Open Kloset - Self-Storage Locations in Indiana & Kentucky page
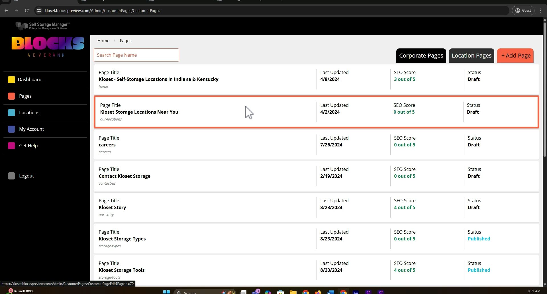547x294 pixels. click(x=158, y=79)
